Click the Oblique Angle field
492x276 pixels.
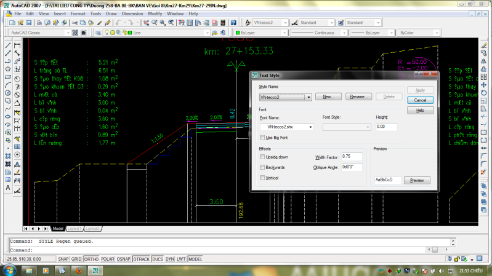click(x=352, y=167)
